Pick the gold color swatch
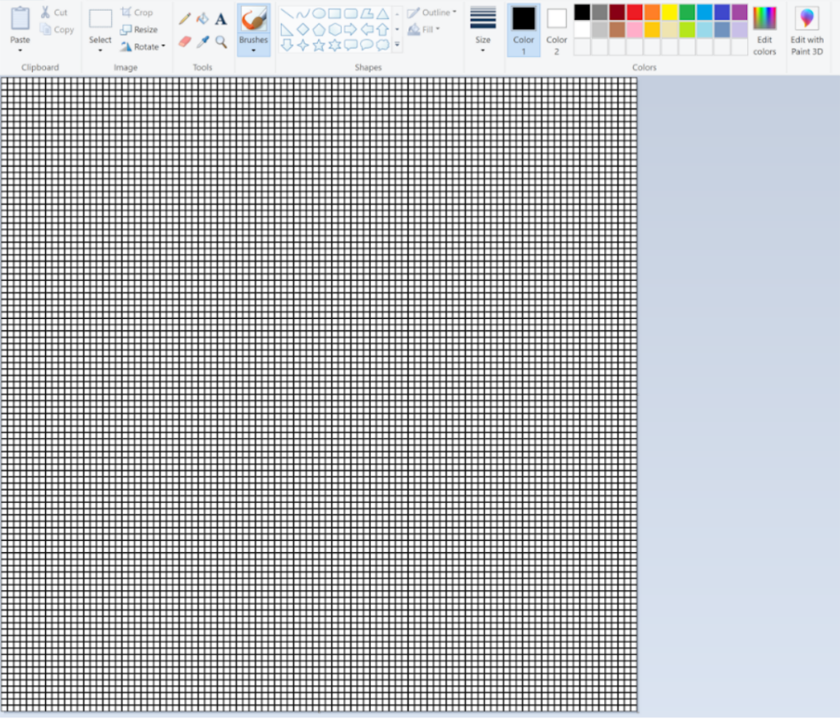840x719 pixels. [x=652, y=30]
